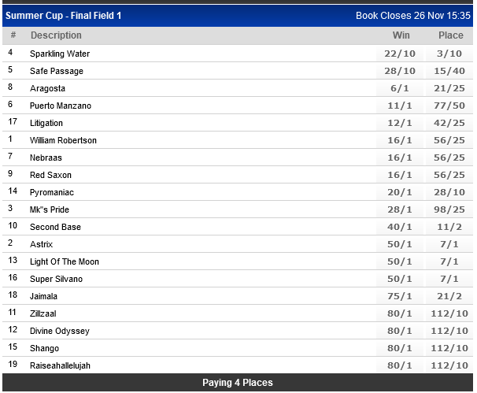Viewport: 477px width, 393px height.
Task: Choose Zillzaal place odds 112/10
Action: pyautogui.click(x=450, y=313)
